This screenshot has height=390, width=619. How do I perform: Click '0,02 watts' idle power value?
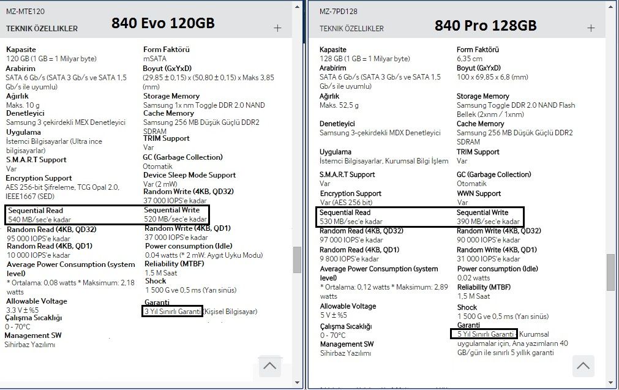[x=474, y=278]
